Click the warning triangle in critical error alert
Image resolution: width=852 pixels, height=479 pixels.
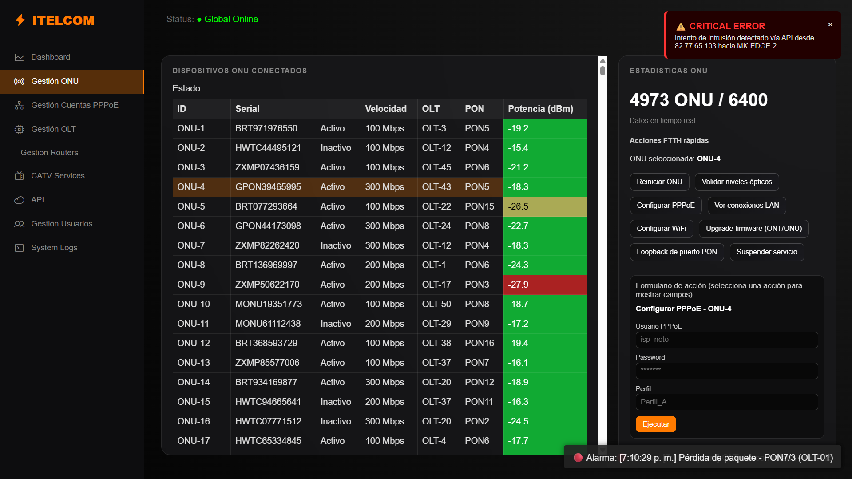click(x=681, y=27)
